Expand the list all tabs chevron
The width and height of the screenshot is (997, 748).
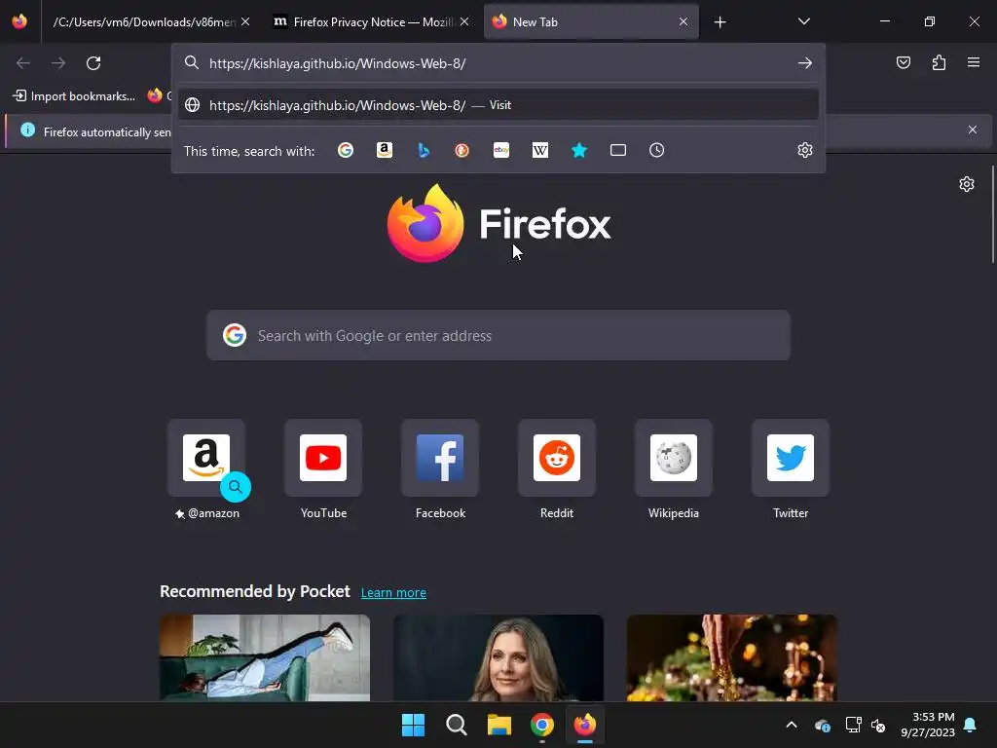pos(803,21)
